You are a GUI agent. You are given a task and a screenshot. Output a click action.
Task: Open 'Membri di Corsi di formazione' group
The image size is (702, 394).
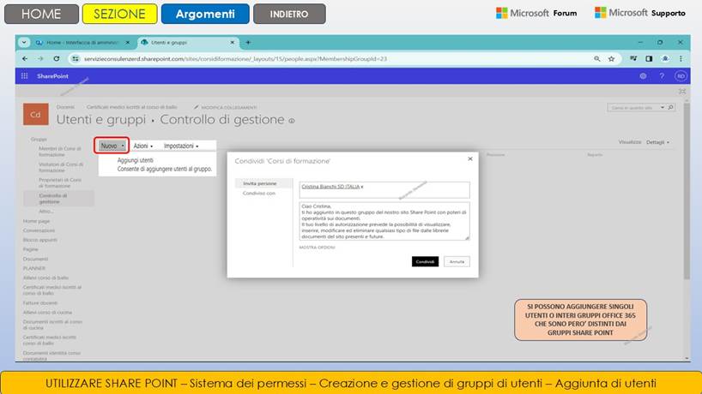[x=59, y=152]
